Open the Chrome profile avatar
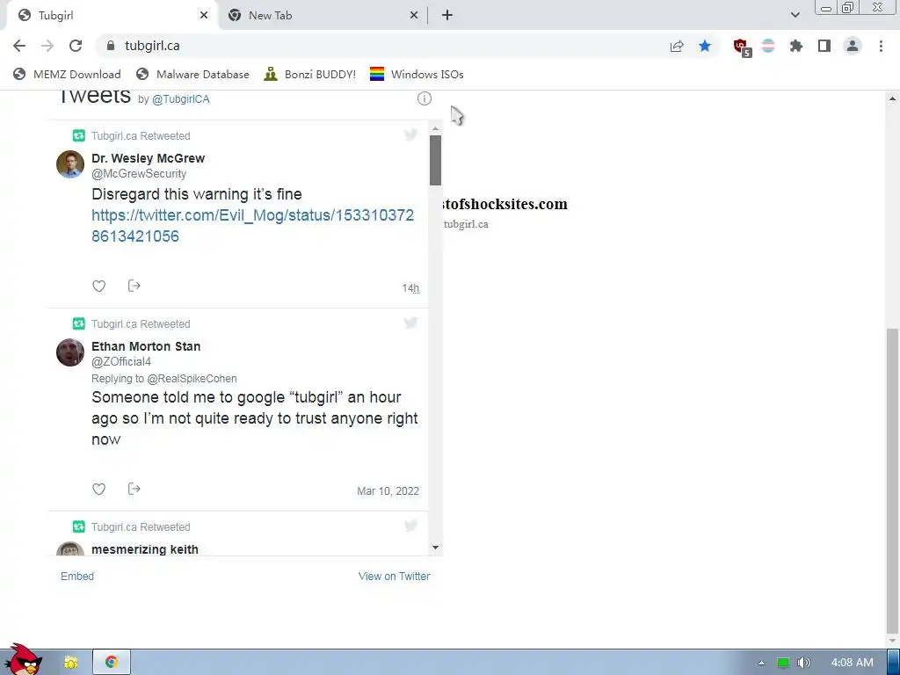This screenshot has width=900, height=675. 853,46
